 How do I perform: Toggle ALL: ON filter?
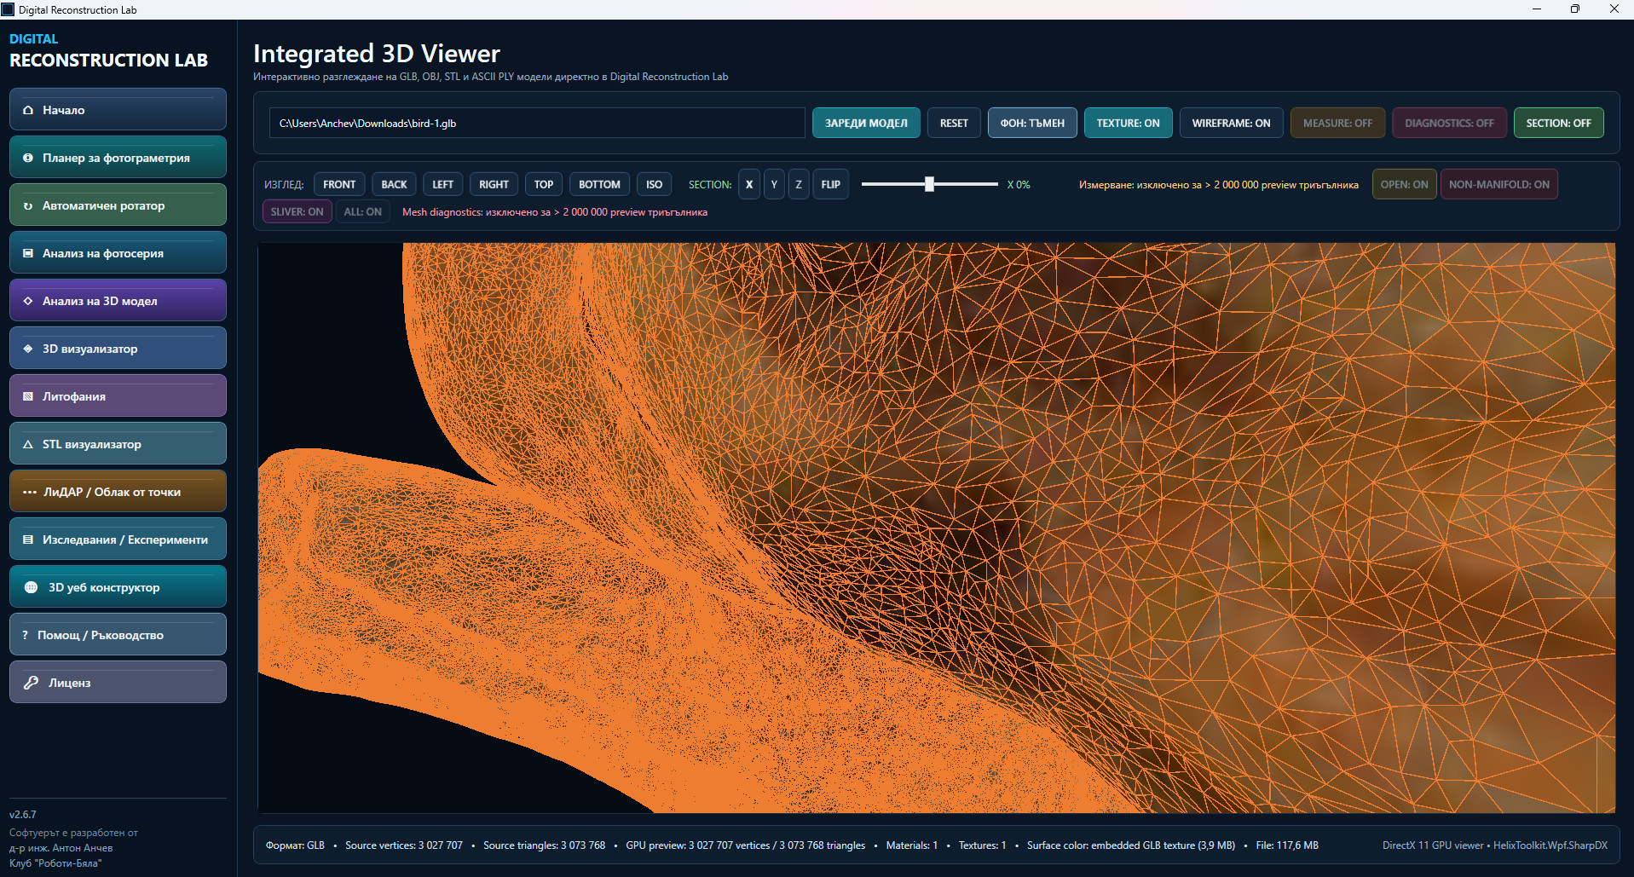click(x=362, y=211)
